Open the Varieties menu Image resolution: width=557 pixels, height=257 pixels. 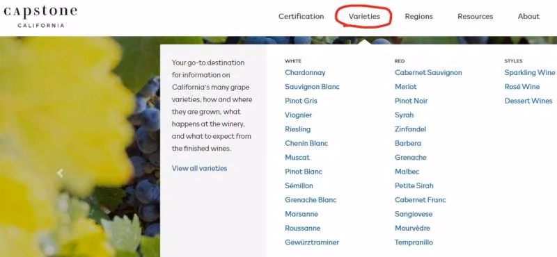(x=364, y=16)
